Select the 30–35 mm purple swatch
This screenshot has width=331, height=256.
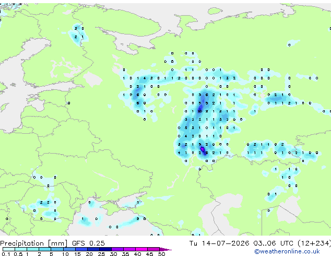tap(117, 249)
